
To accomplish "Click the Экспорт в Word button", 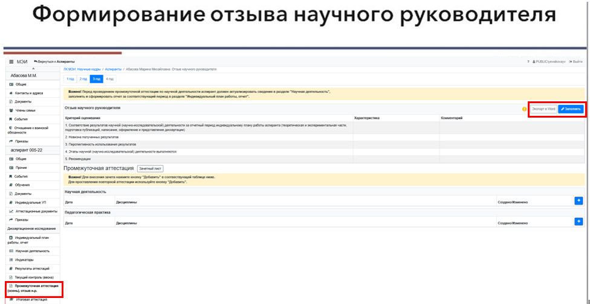I will click(543, 109).
